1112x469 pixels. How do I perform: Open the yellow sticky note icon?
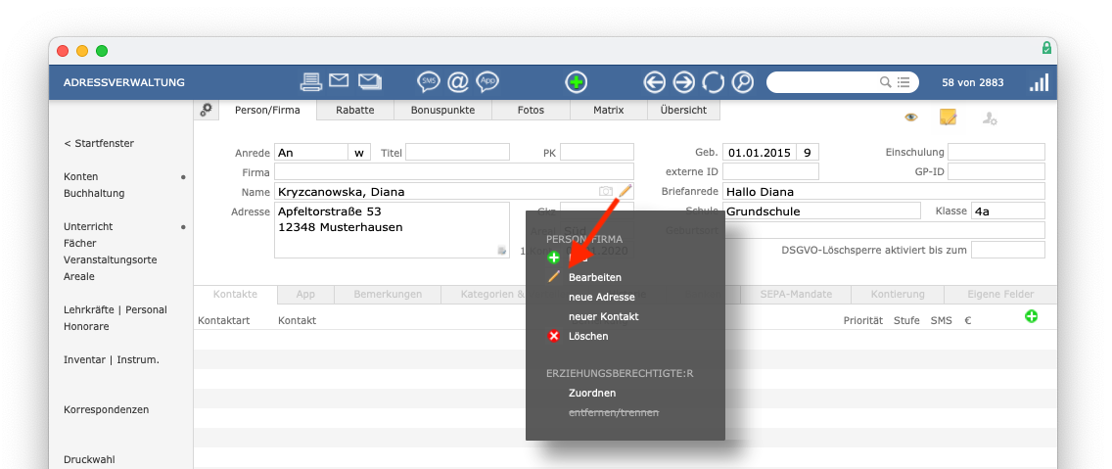pyautogui.click(x=949, y=117)
